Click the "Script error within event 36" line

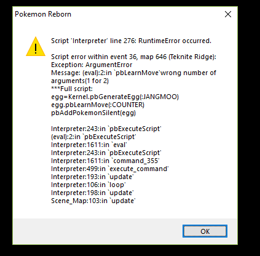(133, 57)
